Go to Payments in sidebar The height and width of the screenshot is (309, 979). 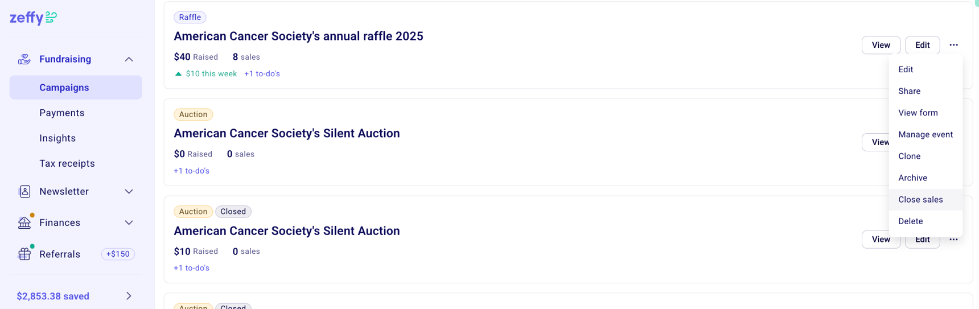[61, 113]
